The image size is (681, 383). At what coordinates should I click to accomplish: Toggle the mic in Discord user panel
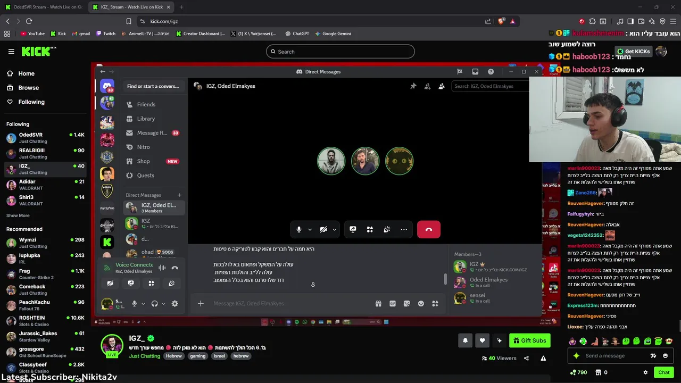click(x=134, y=304)
